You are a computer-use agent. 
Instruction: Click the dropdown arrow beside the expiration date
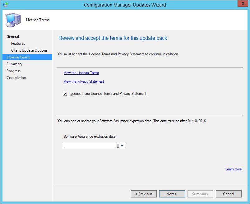(x=122, y=146)
